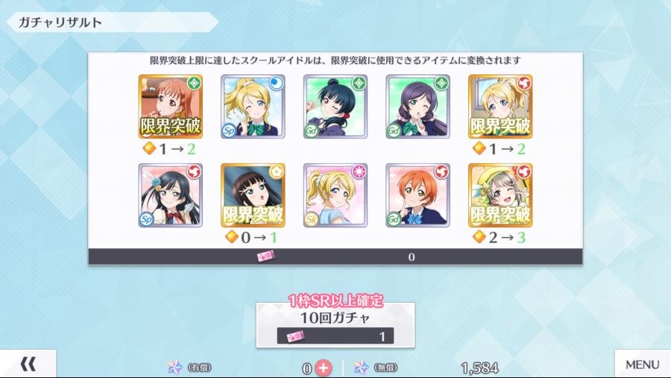Open the MENU button
Viewport: 671px width, 378px height.
[643, 364]
